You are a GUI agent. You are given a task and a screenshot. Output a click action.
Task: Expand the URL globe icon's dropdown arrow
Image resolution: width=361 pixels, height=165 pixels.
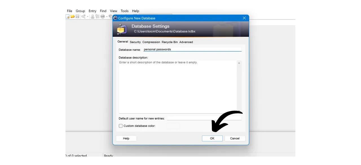pos(107,16)
